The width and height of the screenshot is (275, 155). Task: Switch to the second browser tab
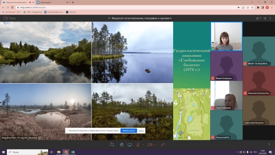click(x=52, y=3)
